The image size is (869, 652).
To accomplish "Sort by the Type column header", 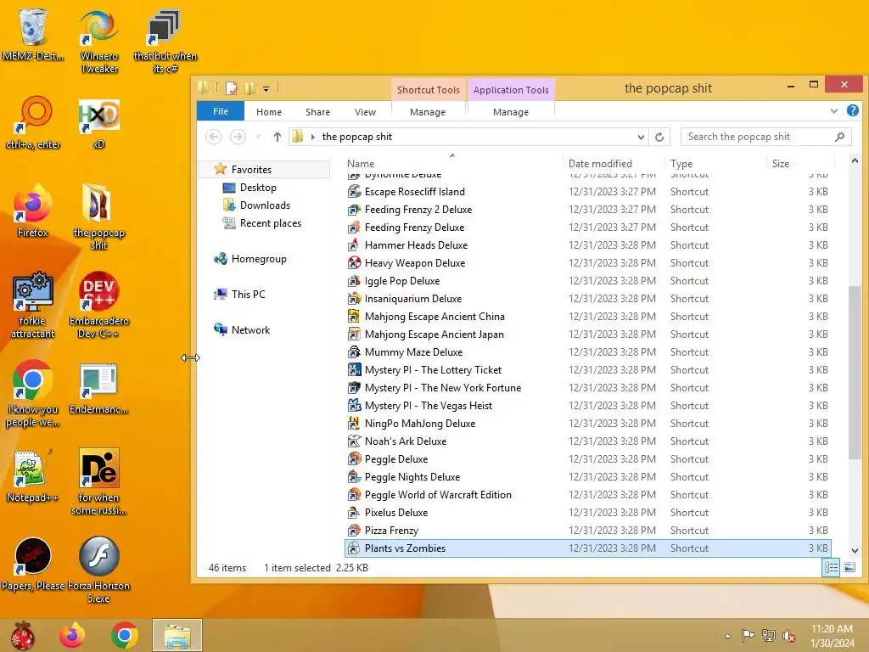I will point(715,164).
